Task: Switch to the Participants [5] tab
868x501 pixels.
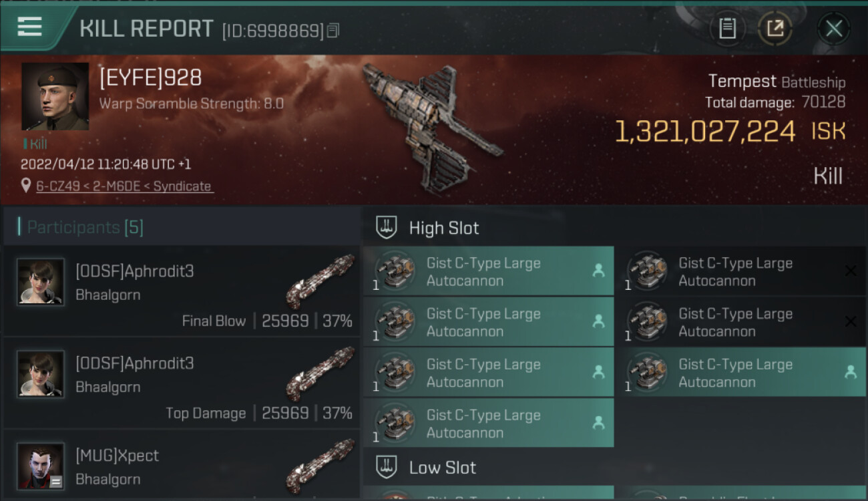Action: point(85,227)
